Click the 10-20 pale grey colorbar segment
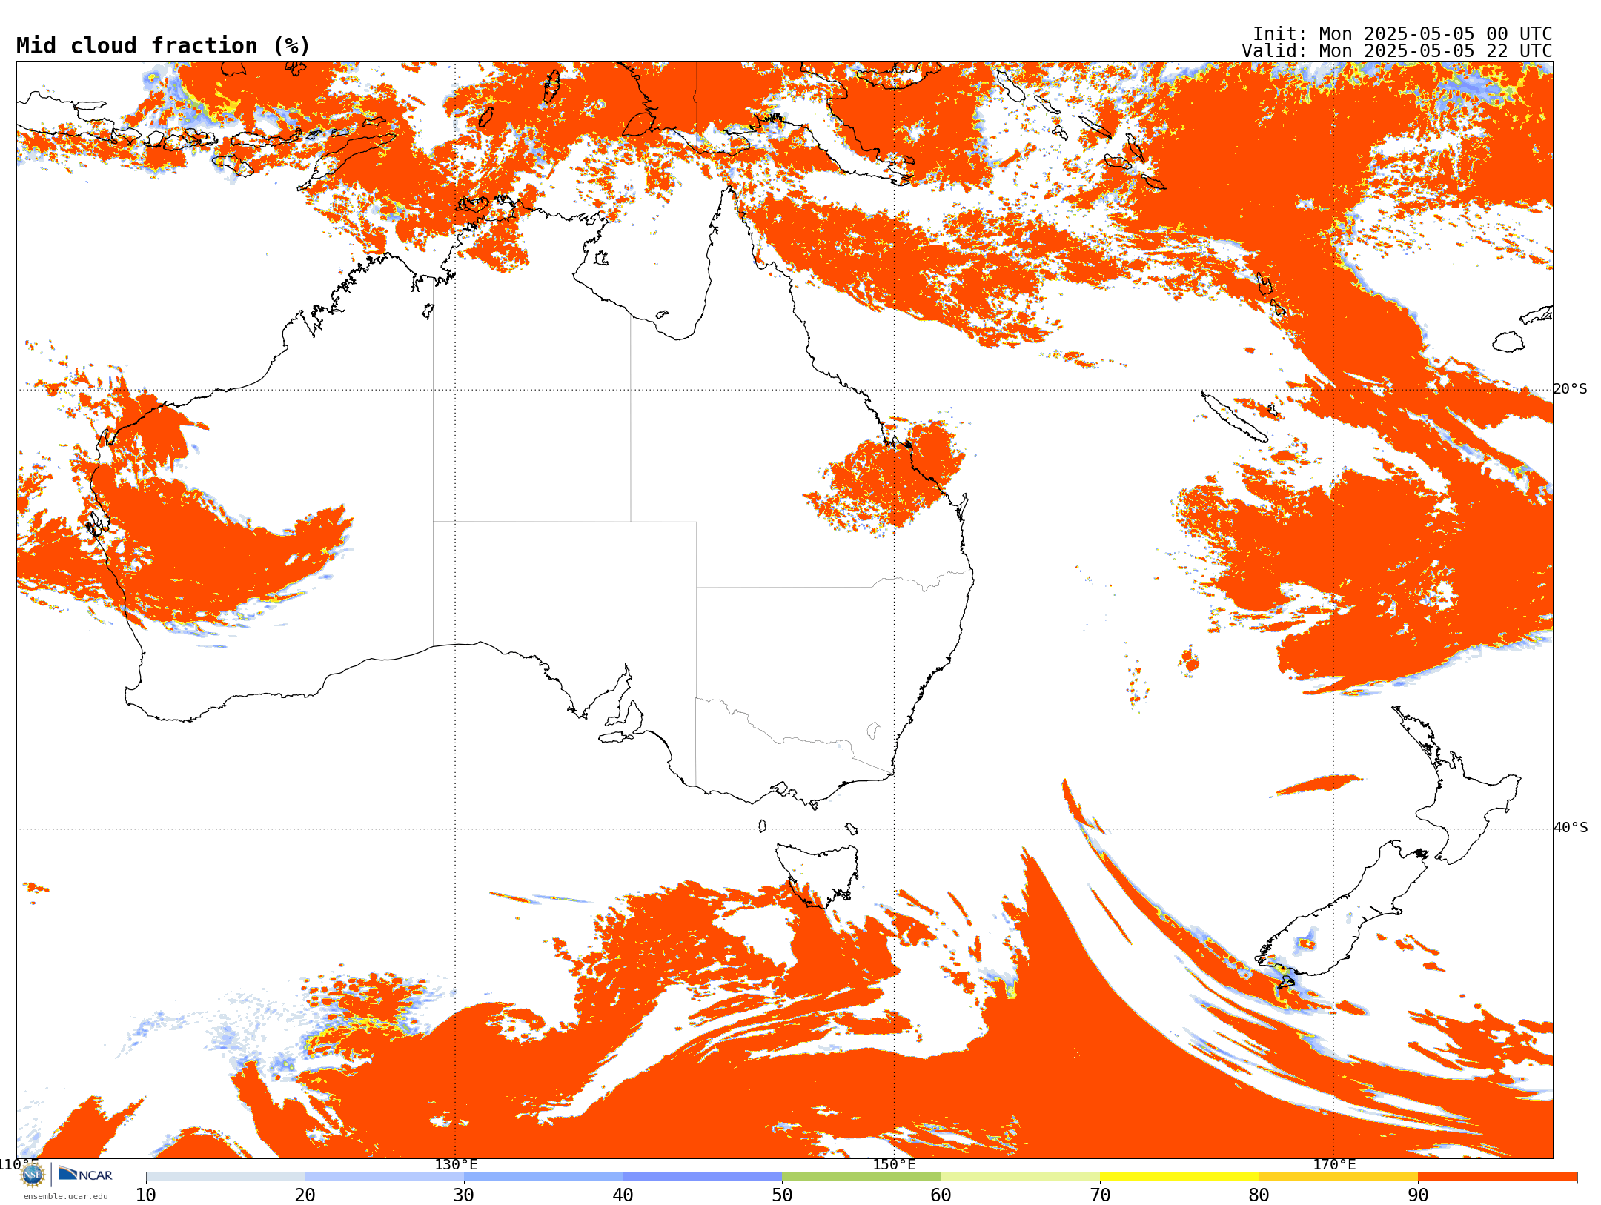The height and width of the screenshot is (1205, 1601). tap(225, 1176)
